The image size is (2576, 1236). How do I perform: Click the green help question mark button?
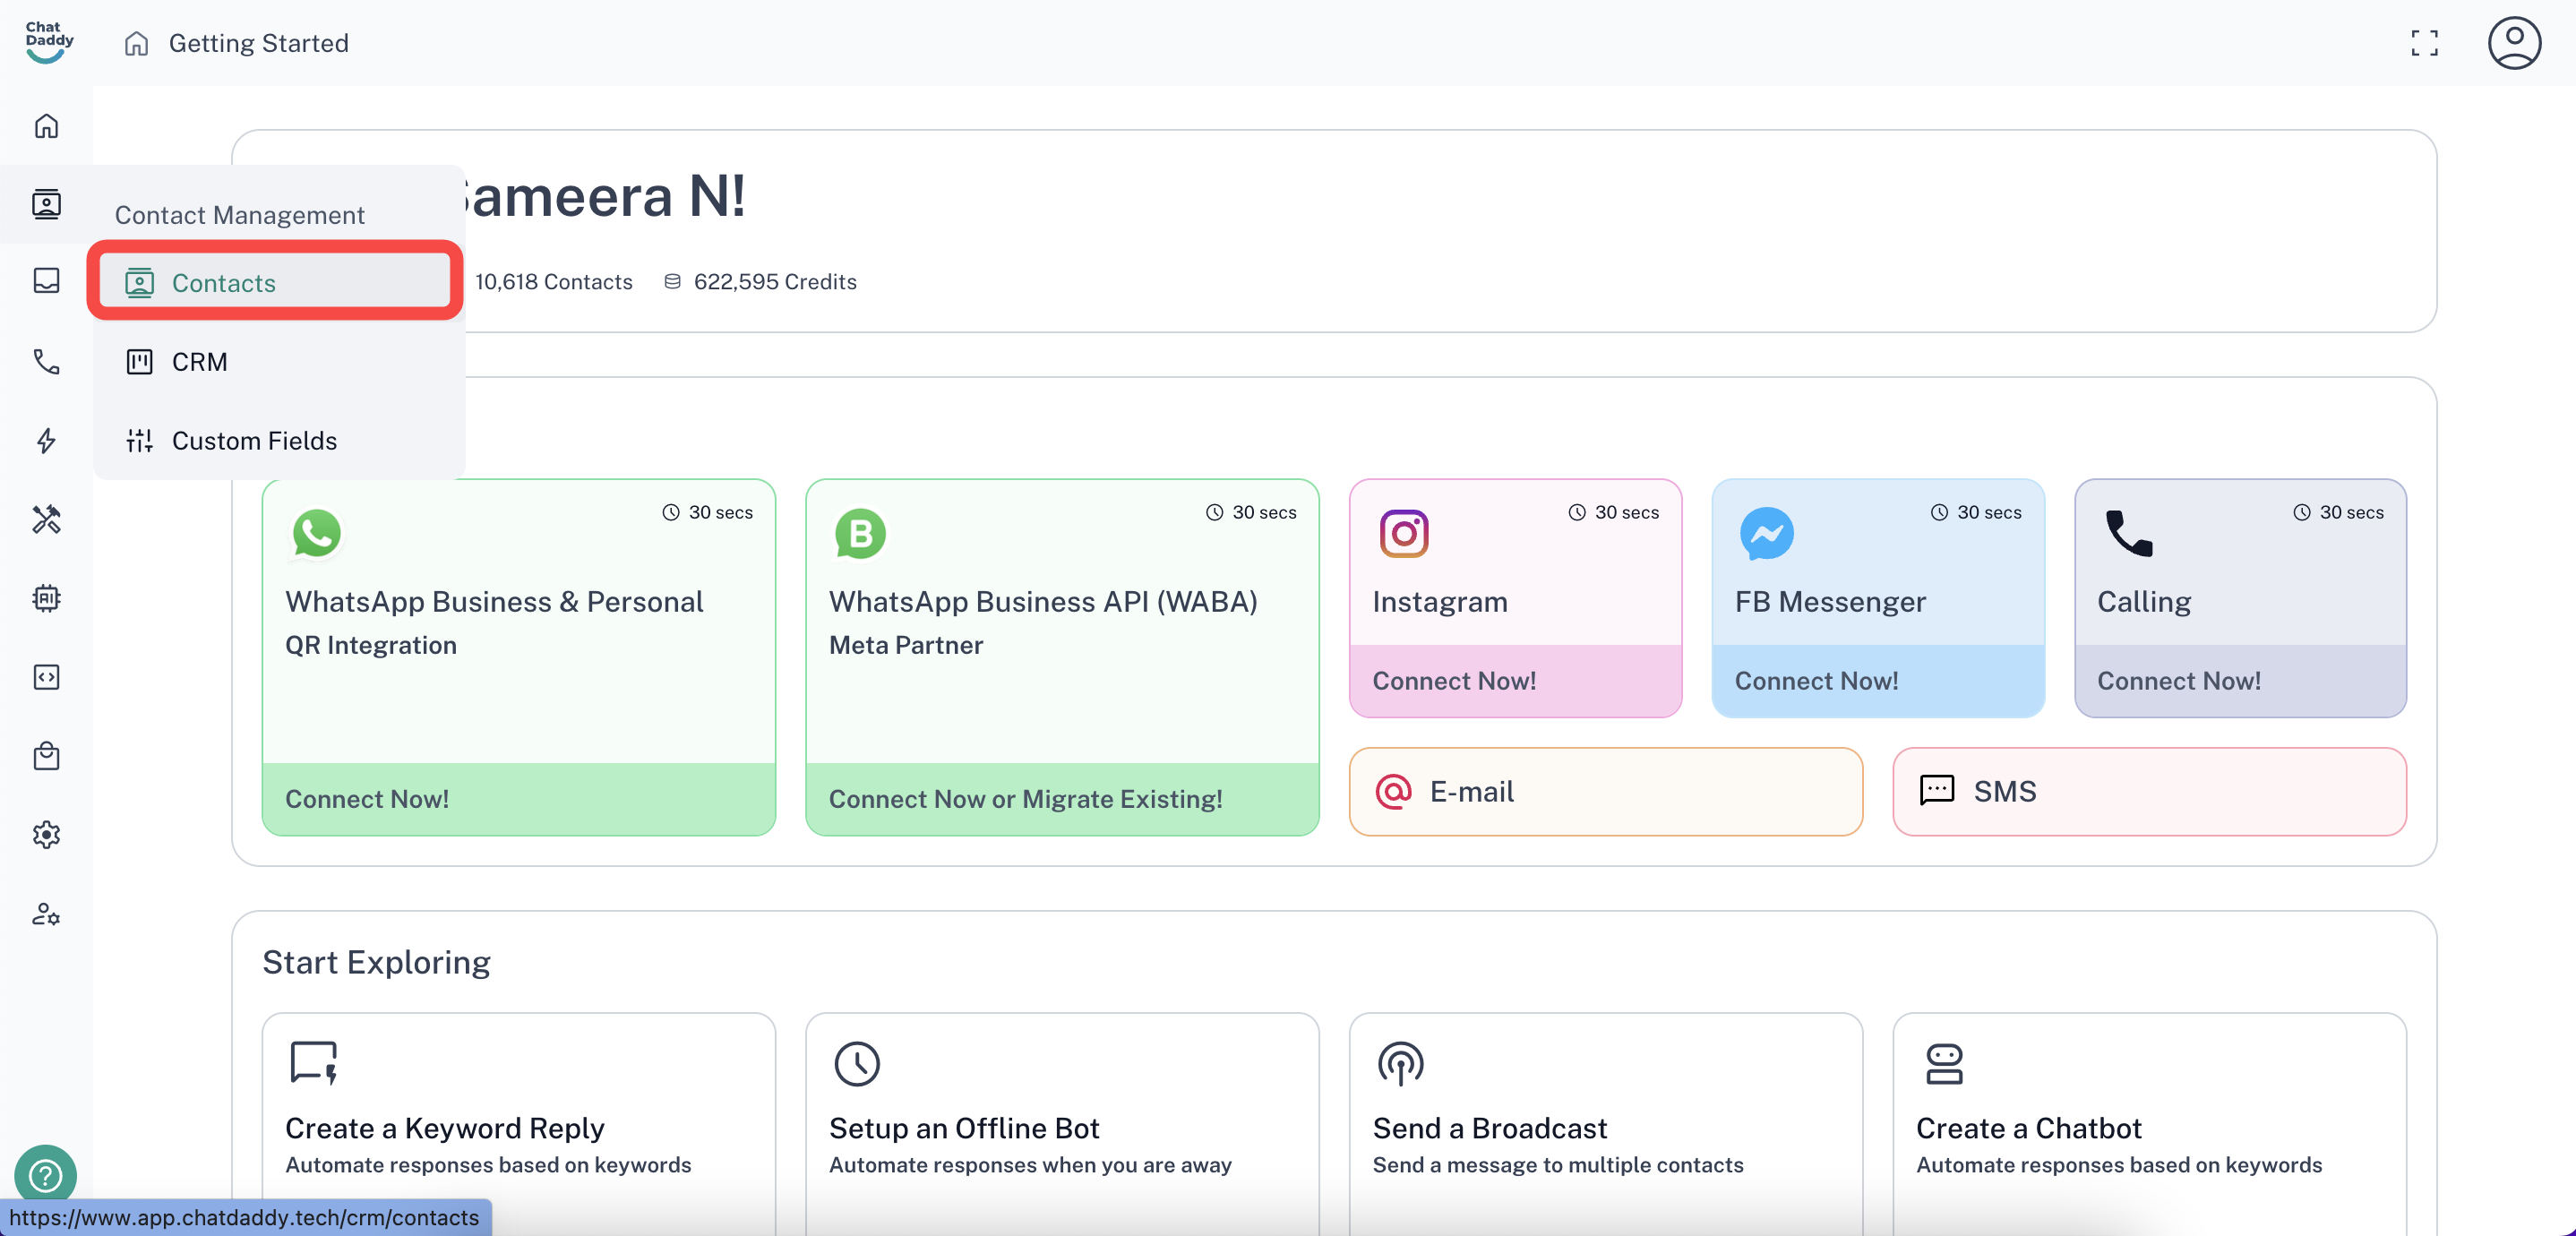point(45,1175)
